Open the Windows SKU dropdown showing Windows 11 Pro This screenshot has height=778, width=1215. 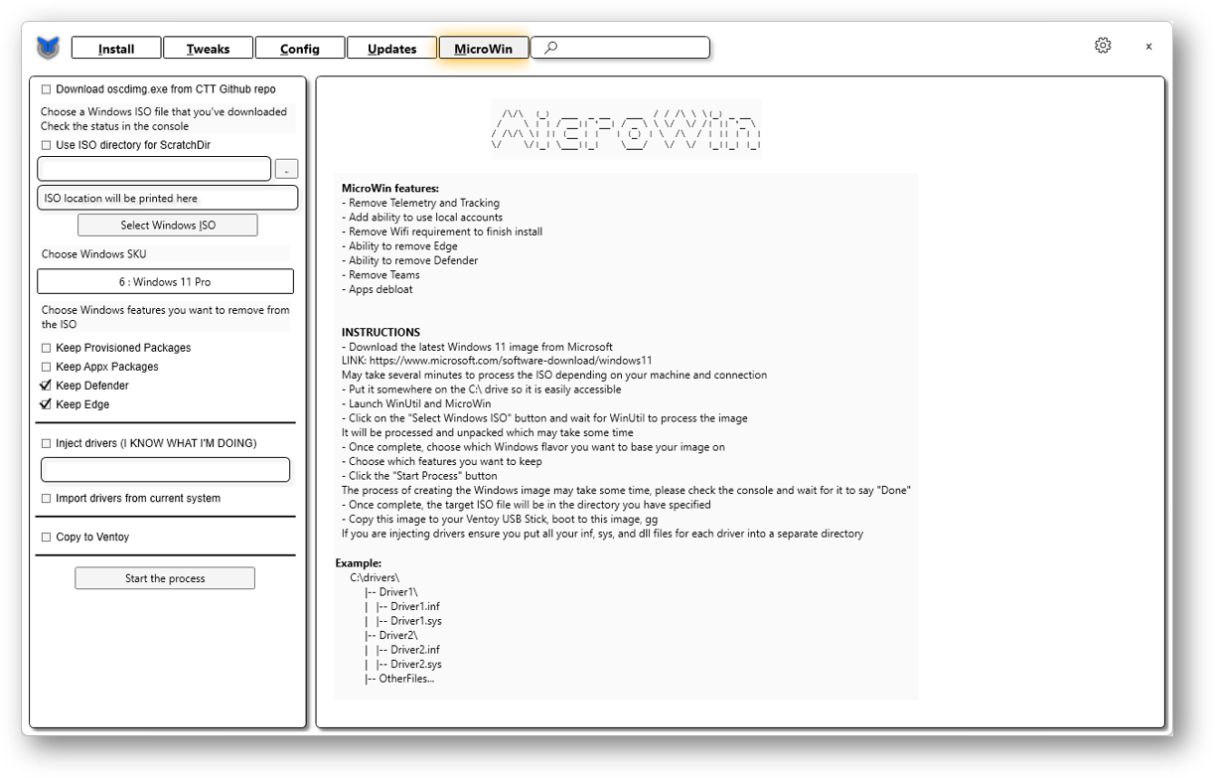pyautogui.click(x=165, y=282)
